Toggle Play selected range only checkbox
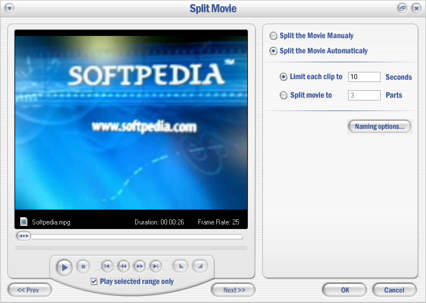Screen dimensions: 426x303 coord(94,282)
